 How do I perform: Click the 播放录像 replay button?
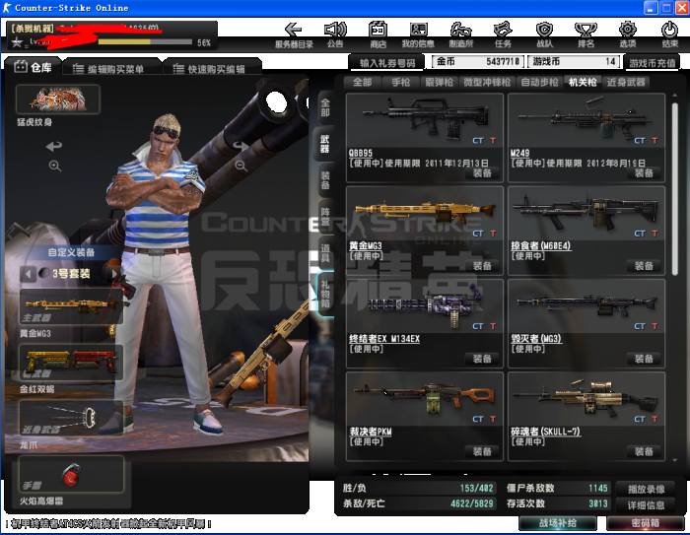(x=646, y=489)
